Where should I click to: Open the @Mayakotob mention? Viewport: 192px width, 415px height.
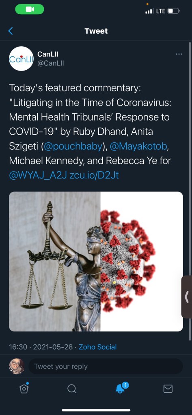[138, 146]
